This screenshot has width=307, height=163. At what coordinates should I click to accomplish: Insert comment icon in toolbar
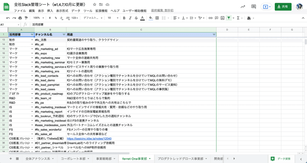tap(216, 18)
